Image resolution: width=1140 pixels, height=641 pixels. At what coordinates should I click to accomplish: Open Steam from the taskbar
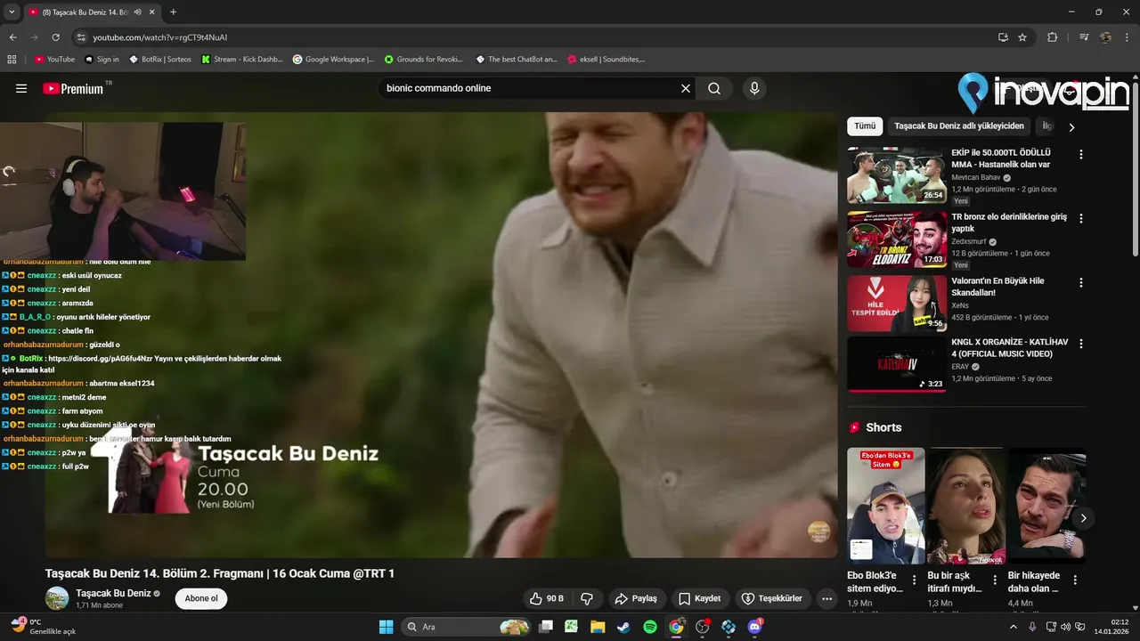tap(623, 627)
